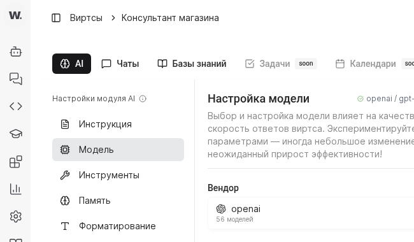Viewport: 414px width, 242px height.
Task: Click the Консультант магазина breadcrumb
Action: click(170, 18)
